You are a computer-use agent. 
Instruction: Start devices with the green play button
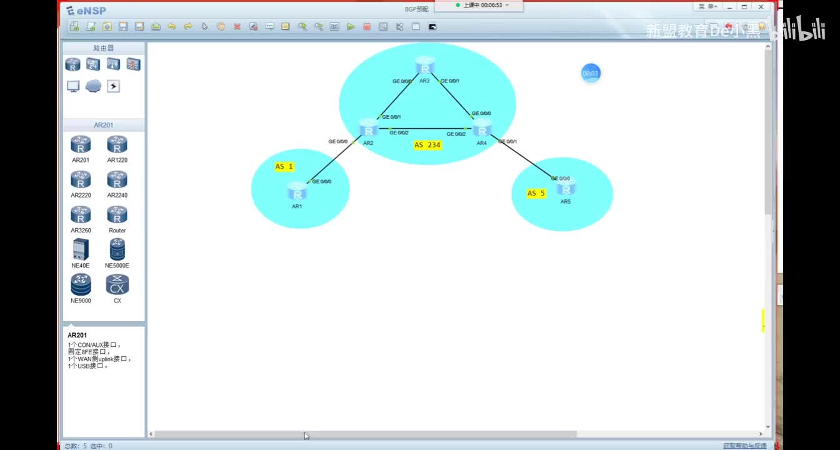pyautogui.click(x=351, y=26)
